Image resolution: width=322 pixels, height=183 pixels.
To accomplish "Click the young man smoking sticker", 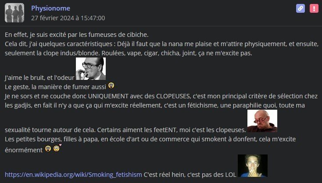I will pyautogui.click(x=253, y=166).
